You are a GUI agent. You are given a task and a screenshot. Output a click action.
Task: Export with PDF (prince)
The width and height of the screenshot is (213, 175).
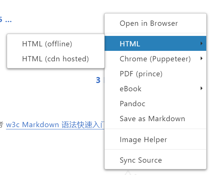pyautogui.click(x=155, y=74)
